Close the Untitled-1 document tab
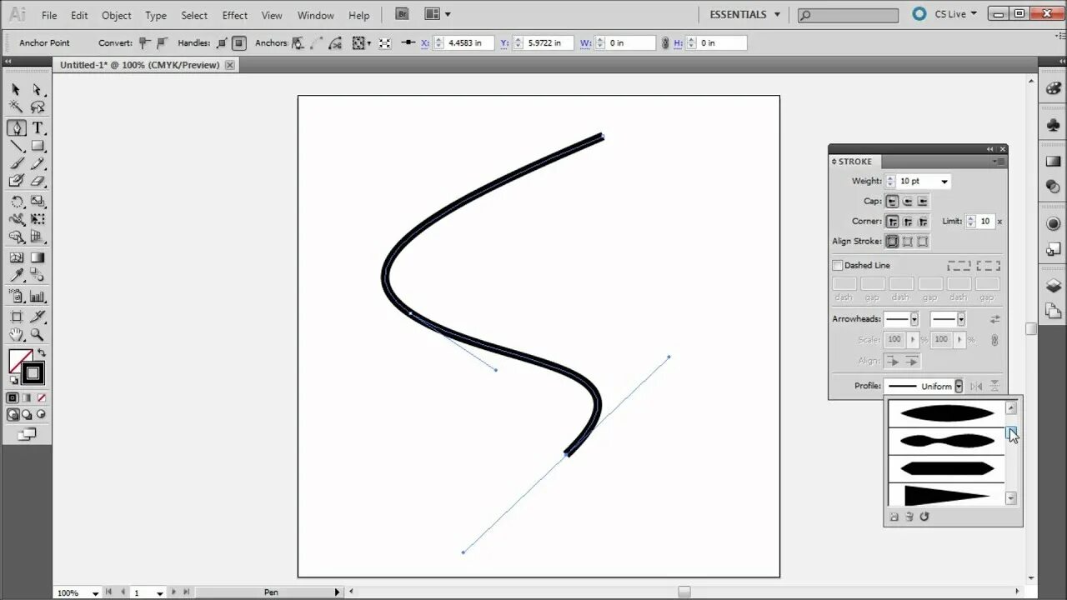The image size is (1067, 600). [x=230, y=65]
